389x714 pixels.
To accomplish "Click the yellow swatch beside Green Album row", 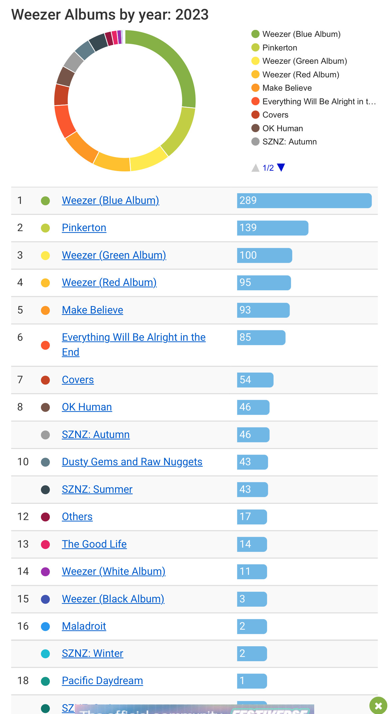I will coord(45,255).
